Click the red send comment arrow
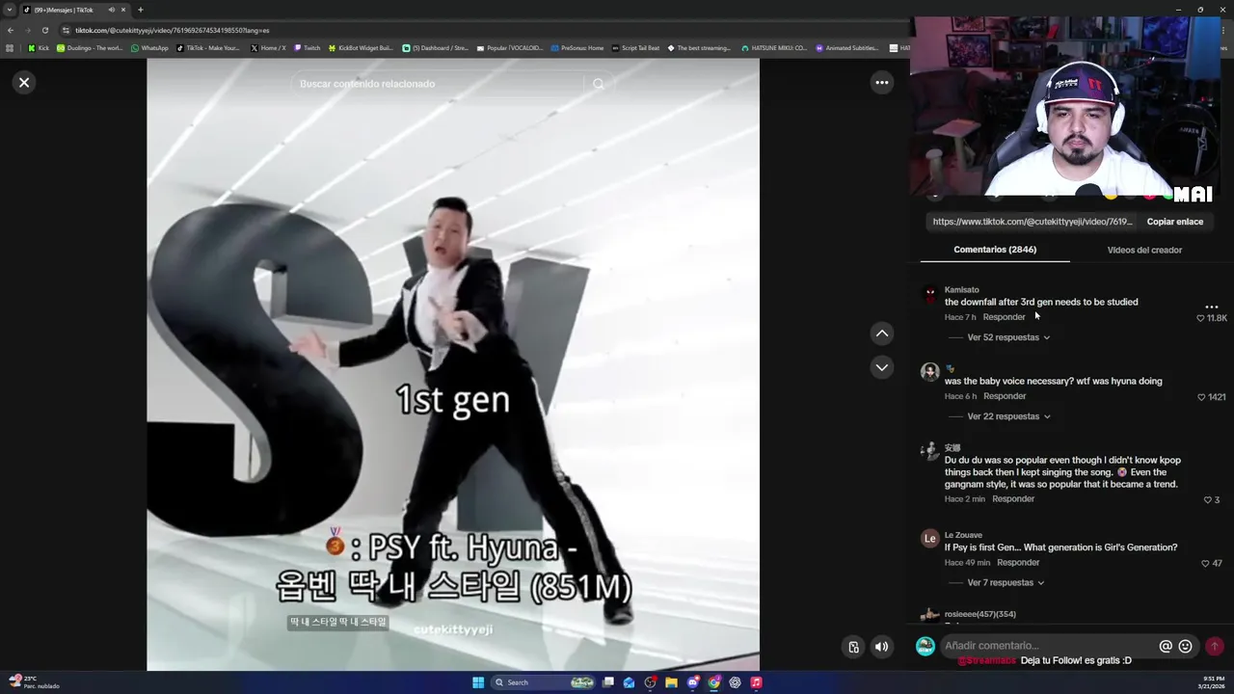 pos(1215,647)
